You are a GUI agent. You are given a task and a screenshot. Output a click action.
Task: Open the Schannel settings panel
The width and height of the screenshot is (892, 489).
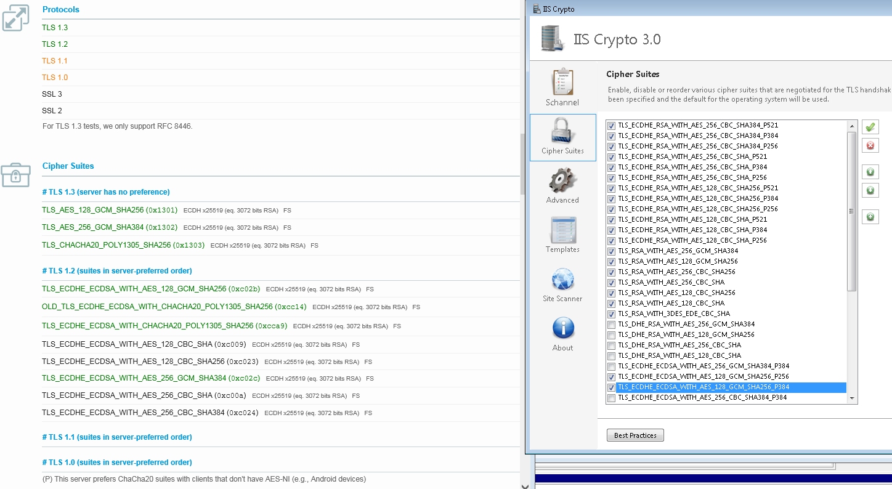(562, 86)
